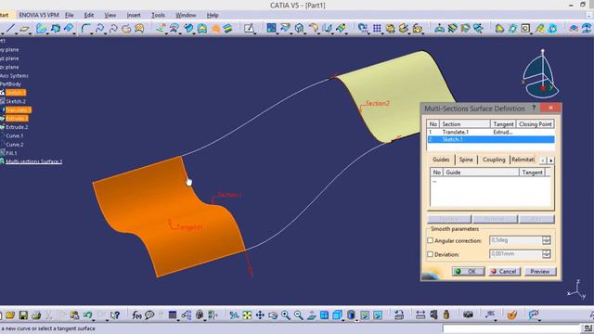Select Curve.2 in the tree

click(15, 145)
